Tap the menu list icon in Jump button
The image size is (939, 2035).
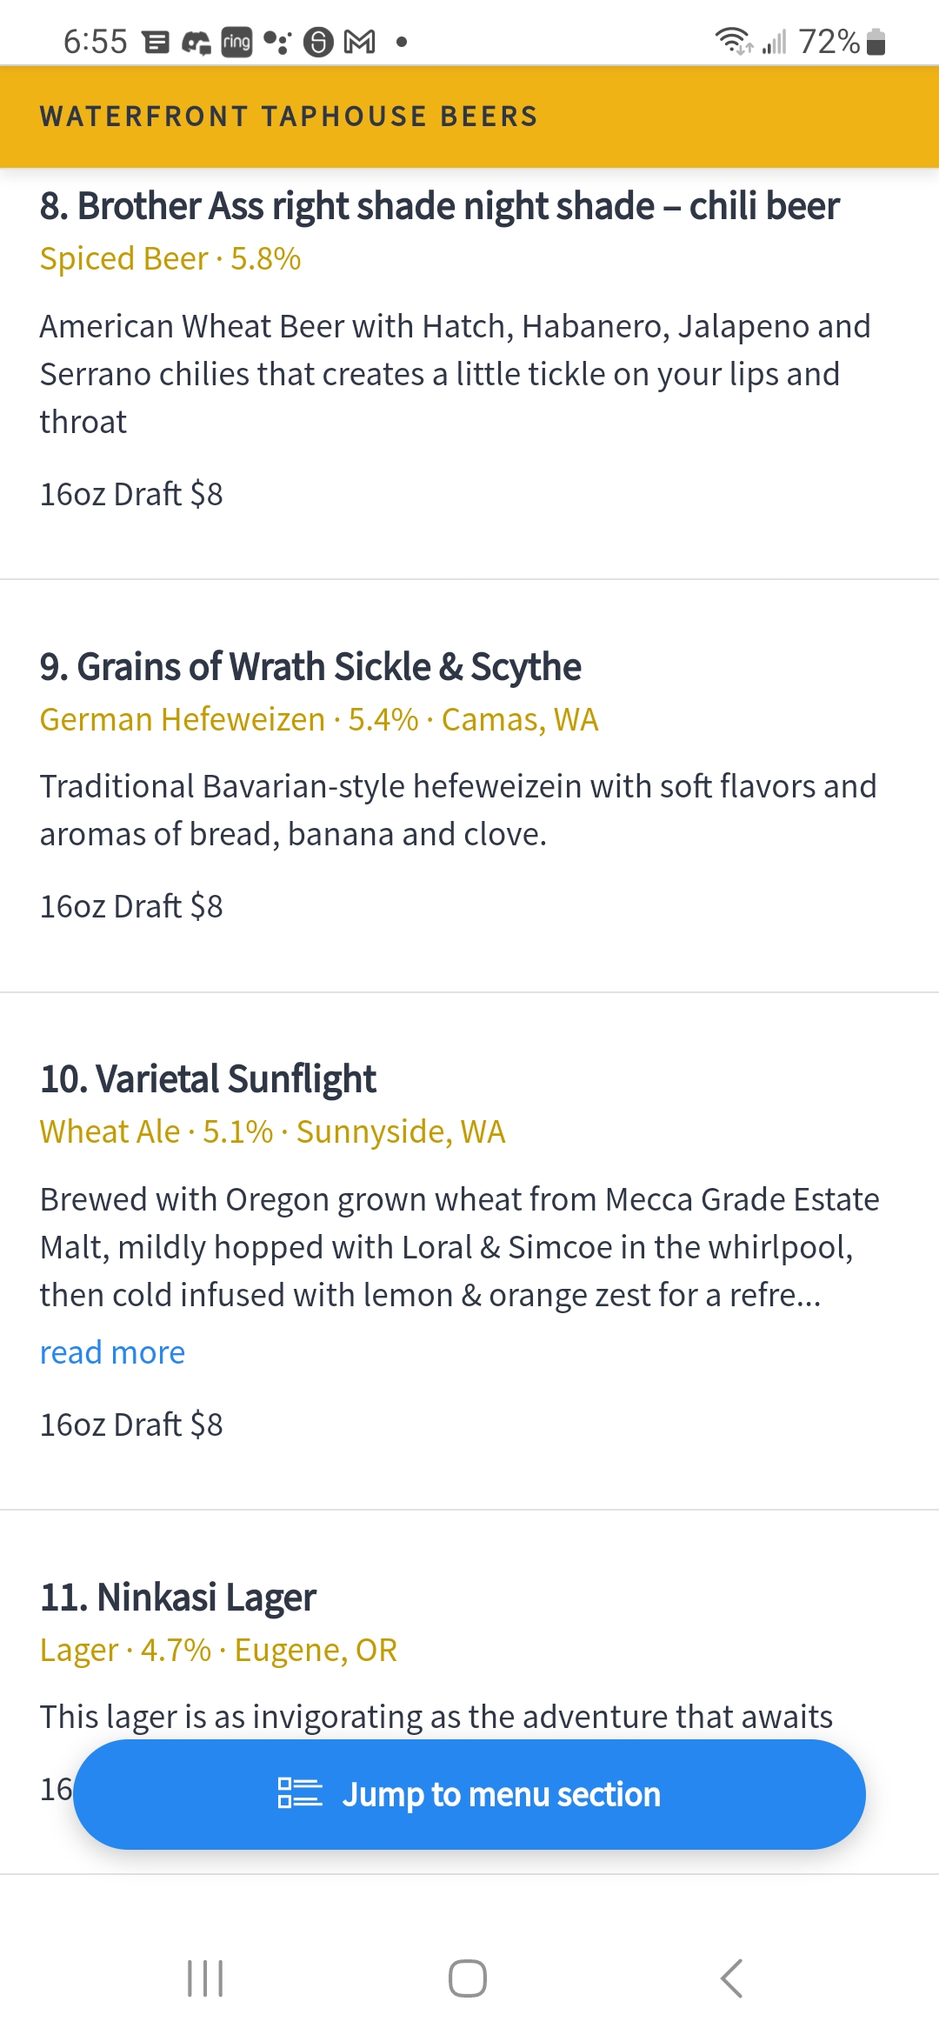(300, 1794)
